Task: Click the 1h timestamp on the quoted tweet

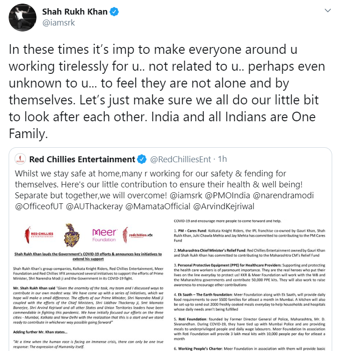Action: point(223,160)
